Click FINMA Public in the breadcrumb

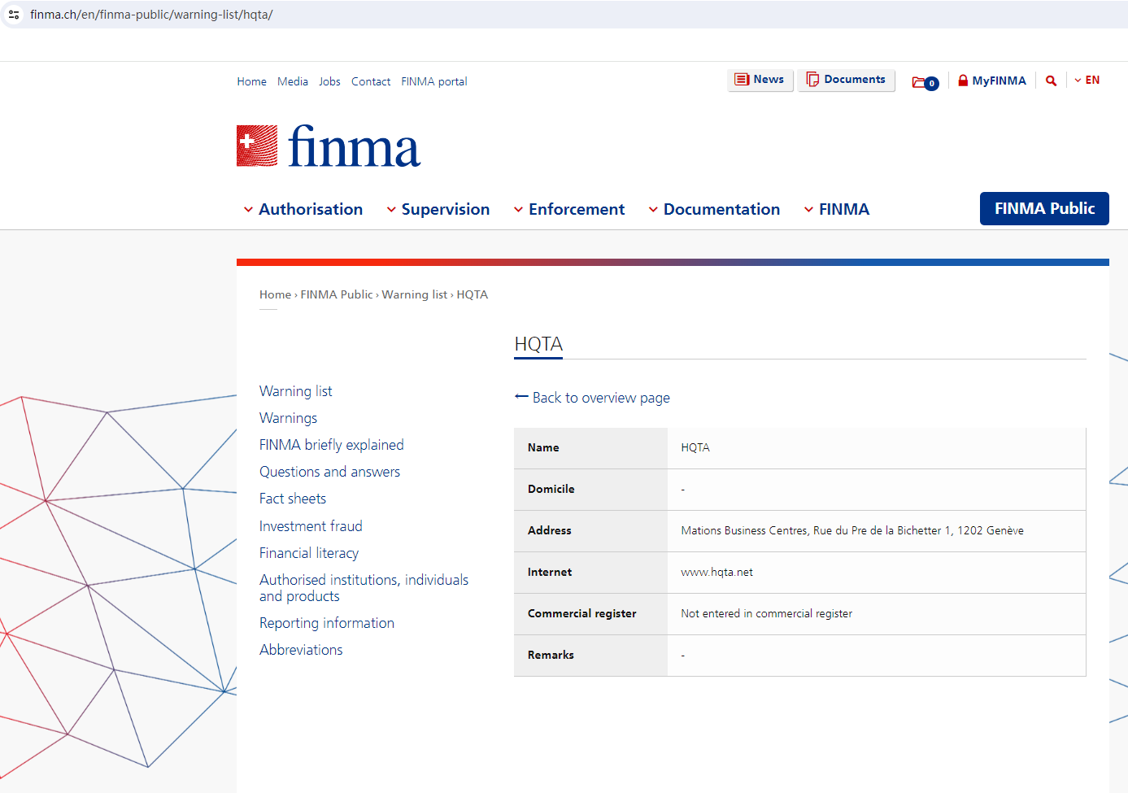click(x=337, y=294)
